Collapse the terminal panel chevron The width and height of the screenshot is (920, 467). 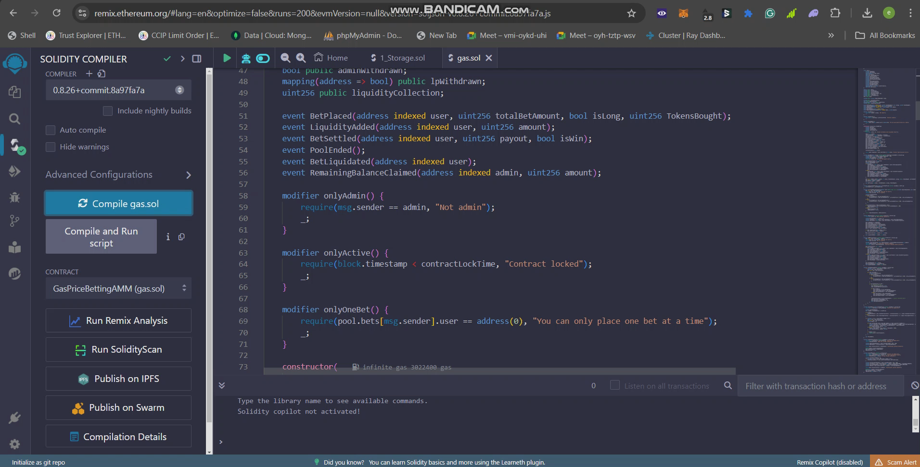(222, 385)
